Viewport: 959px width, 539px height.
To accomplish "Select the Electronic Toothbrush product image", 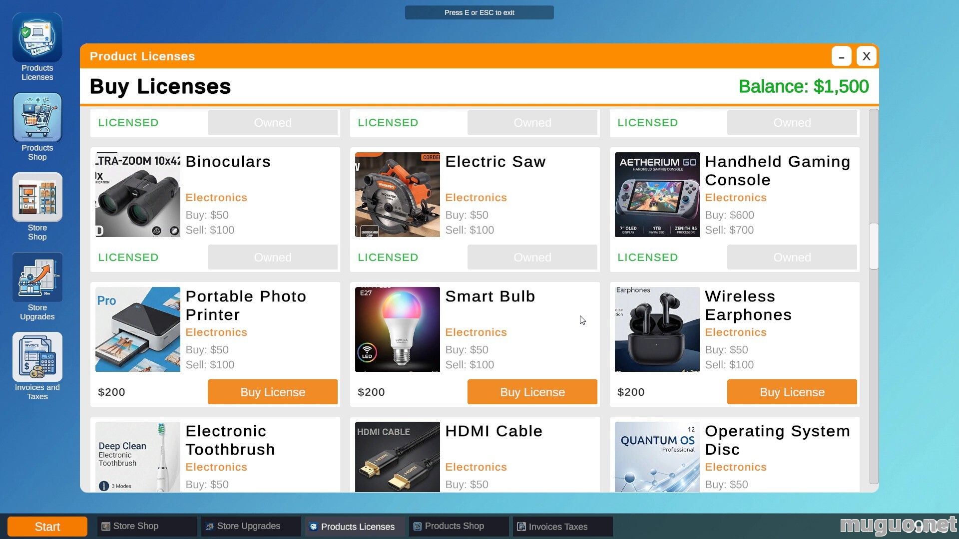I will (138, 457).
